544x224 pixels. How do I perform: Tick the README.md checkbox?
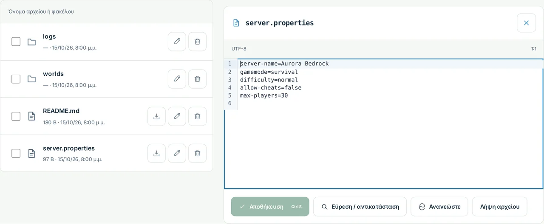click(x=16, y=116)
